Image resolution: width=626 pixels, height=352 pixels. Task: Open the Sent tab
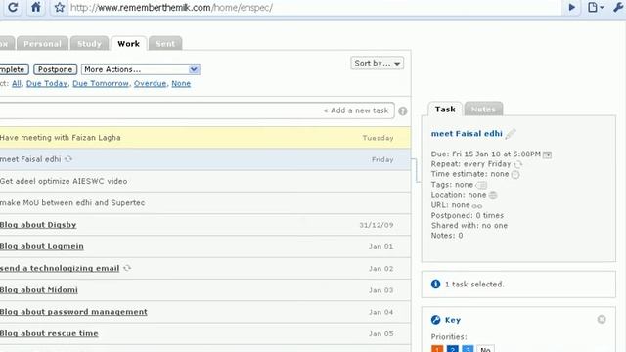pyautogui.click(x=165, y=43)
